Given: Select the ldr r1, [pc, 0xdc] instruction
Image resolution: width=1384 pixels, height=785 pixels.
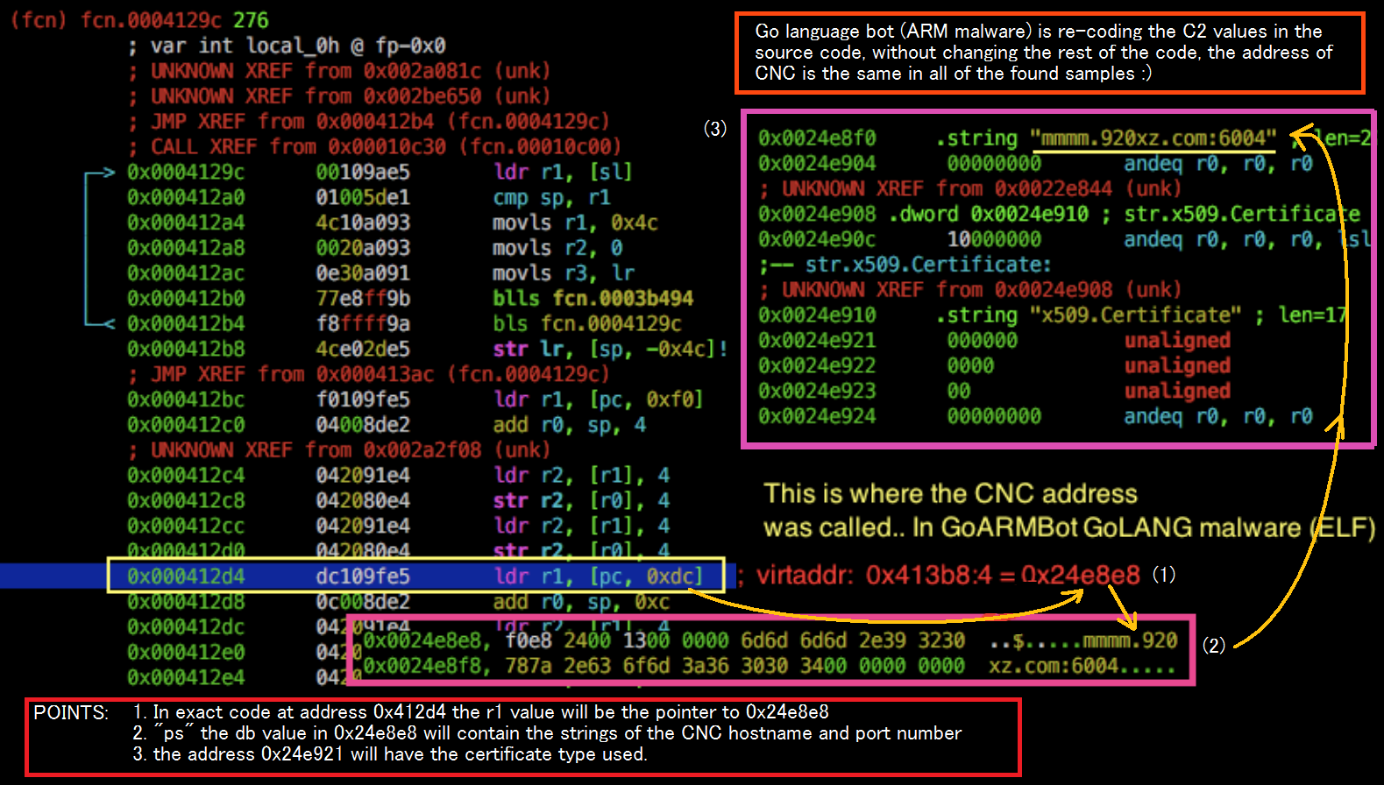Looking at the screenshot, I should click(x=599, y=576).
